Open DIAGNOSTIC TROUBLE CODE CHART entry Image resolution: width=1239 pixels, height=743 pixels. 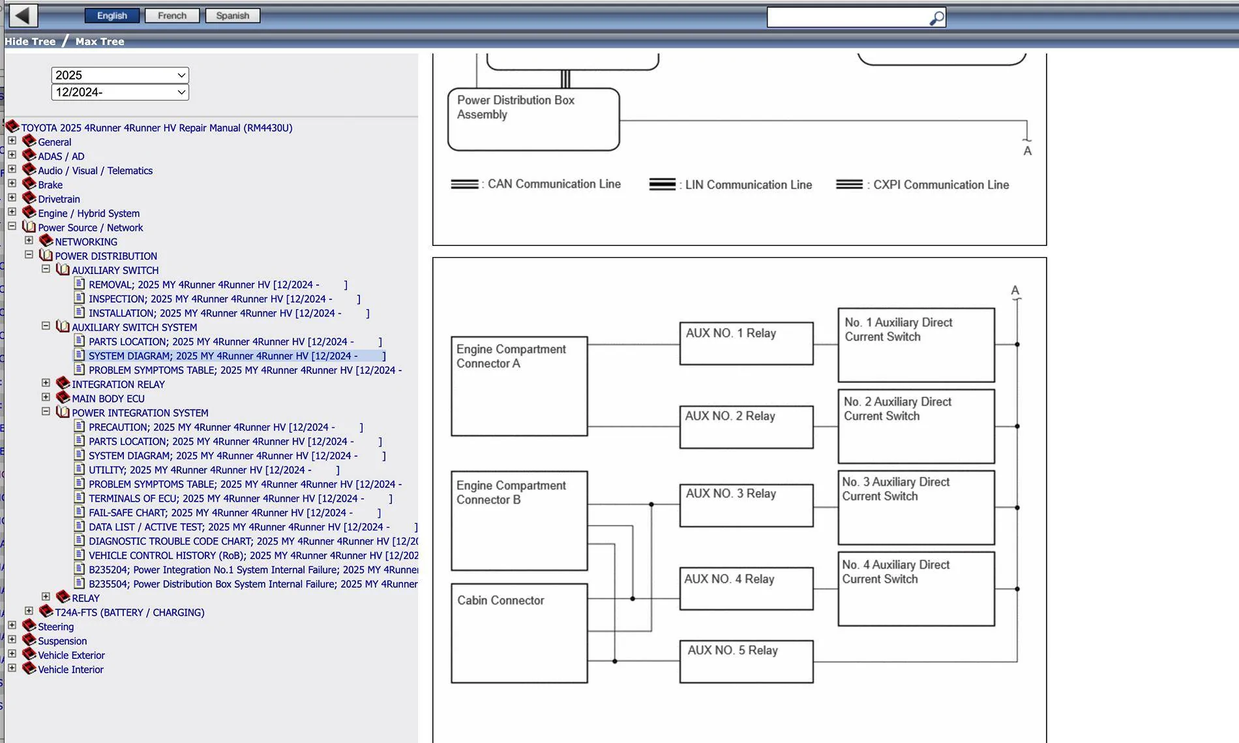click(x=253, y=541)
